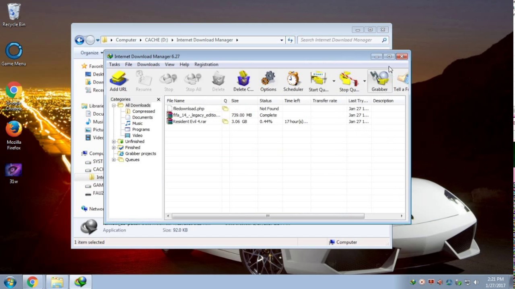Open the Help menu
515x289 pixels.
[x=184, y=64]
